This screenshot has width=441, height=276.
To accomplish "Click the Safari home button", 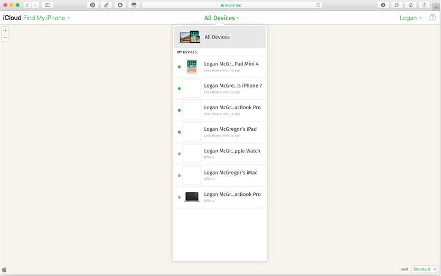I will [x=410, y=5].
